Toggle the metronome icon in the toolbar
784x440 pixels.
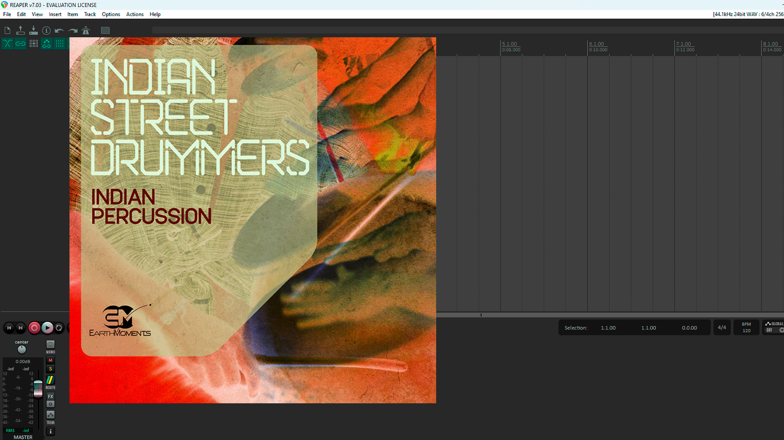click(86, 30)
